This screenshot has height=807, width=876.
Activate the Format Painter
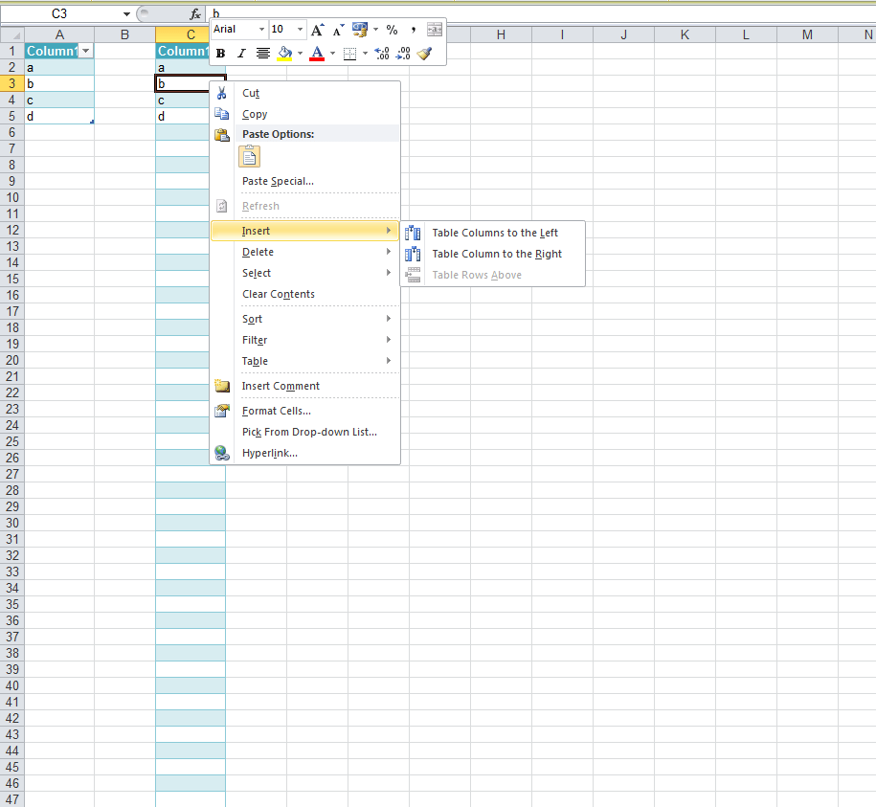[x=424, y=53]
